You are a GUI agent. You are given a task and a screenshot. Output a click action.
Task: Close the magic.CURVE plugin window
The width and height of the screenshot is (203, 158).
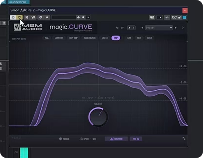click(185, 11)
